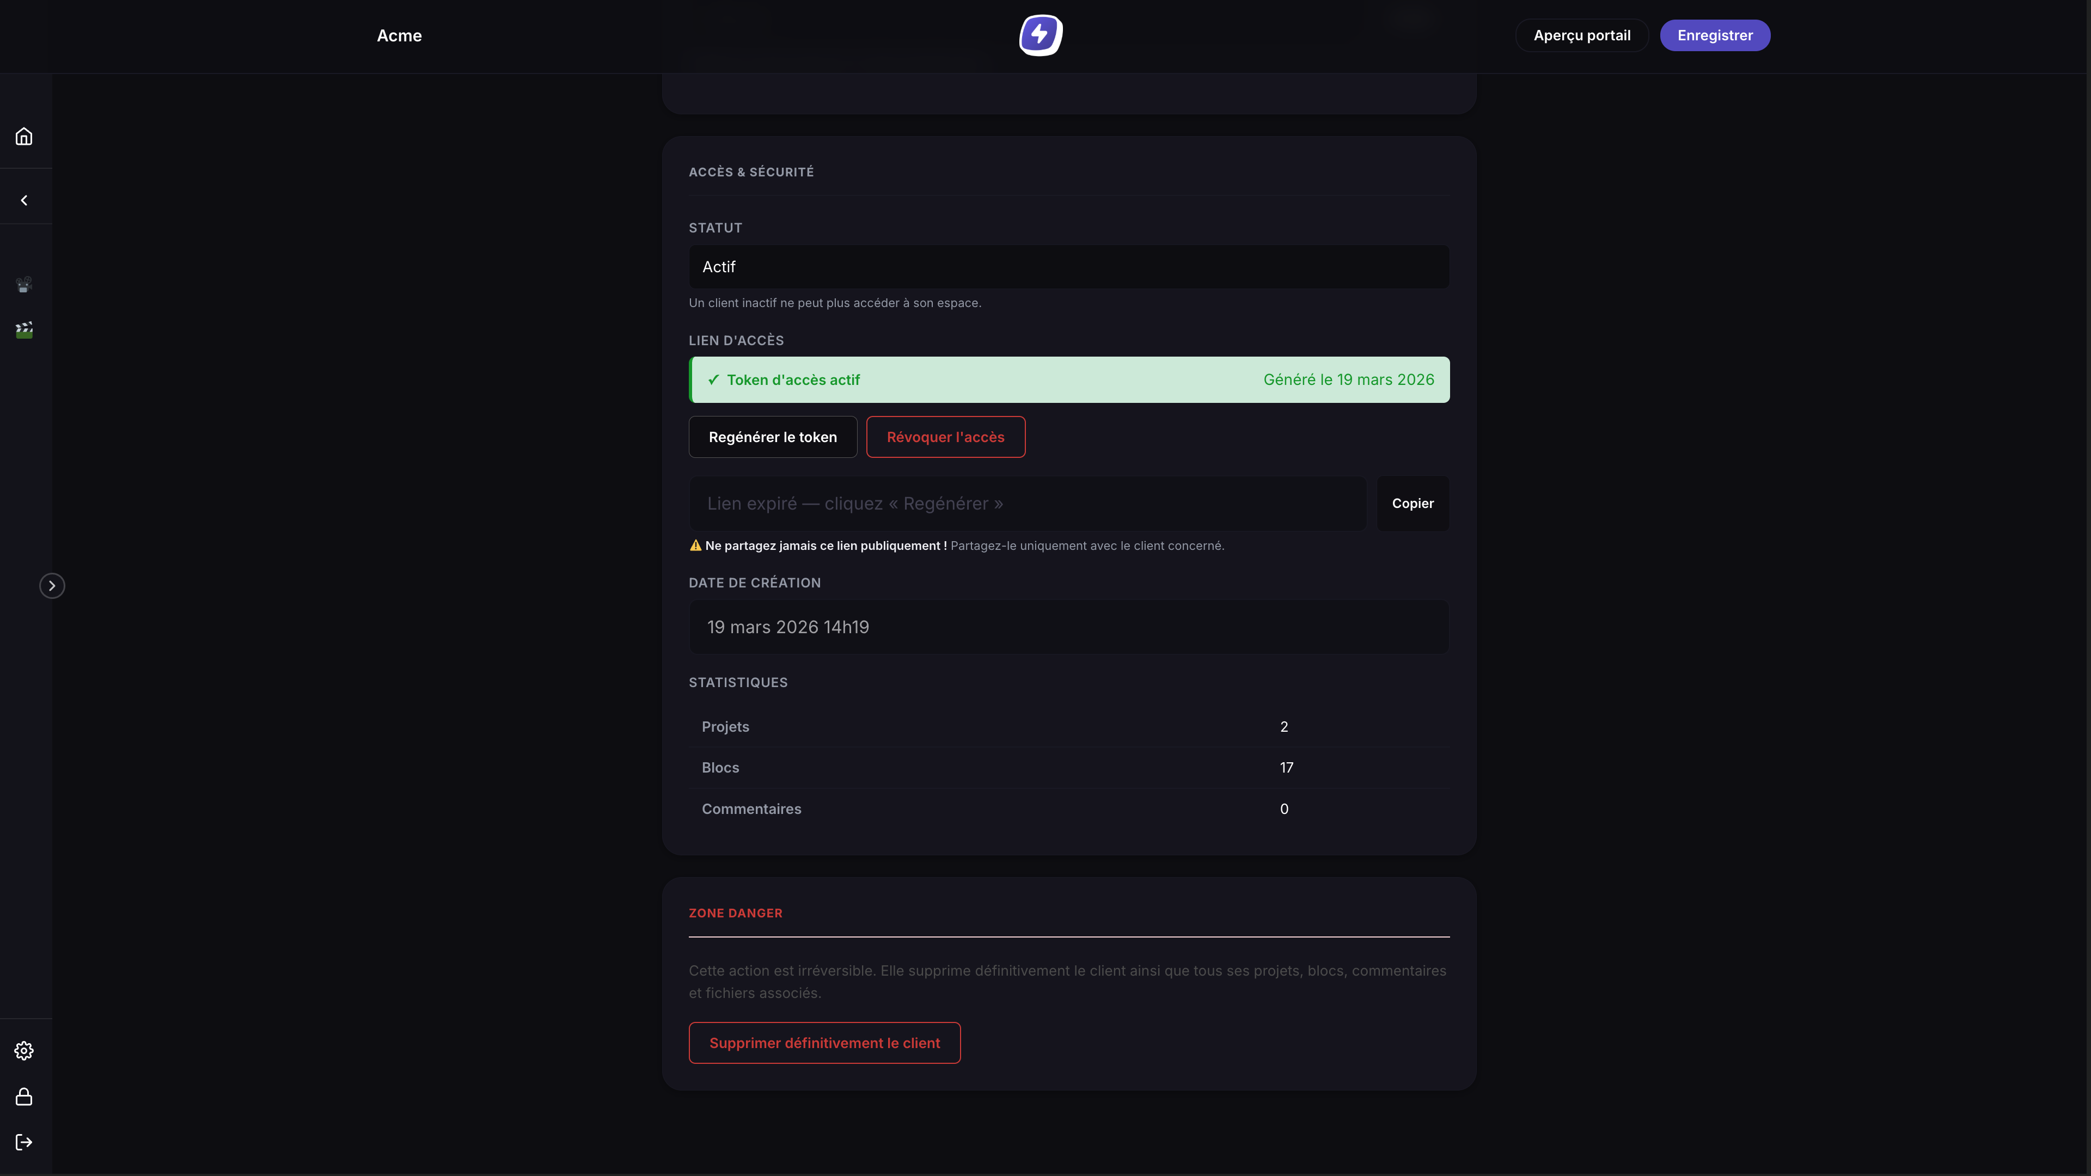The height and width of the screenshot is (1176, 2091).
Task: Open settings gear in sidebar
Action: [x=25, y=1051]
